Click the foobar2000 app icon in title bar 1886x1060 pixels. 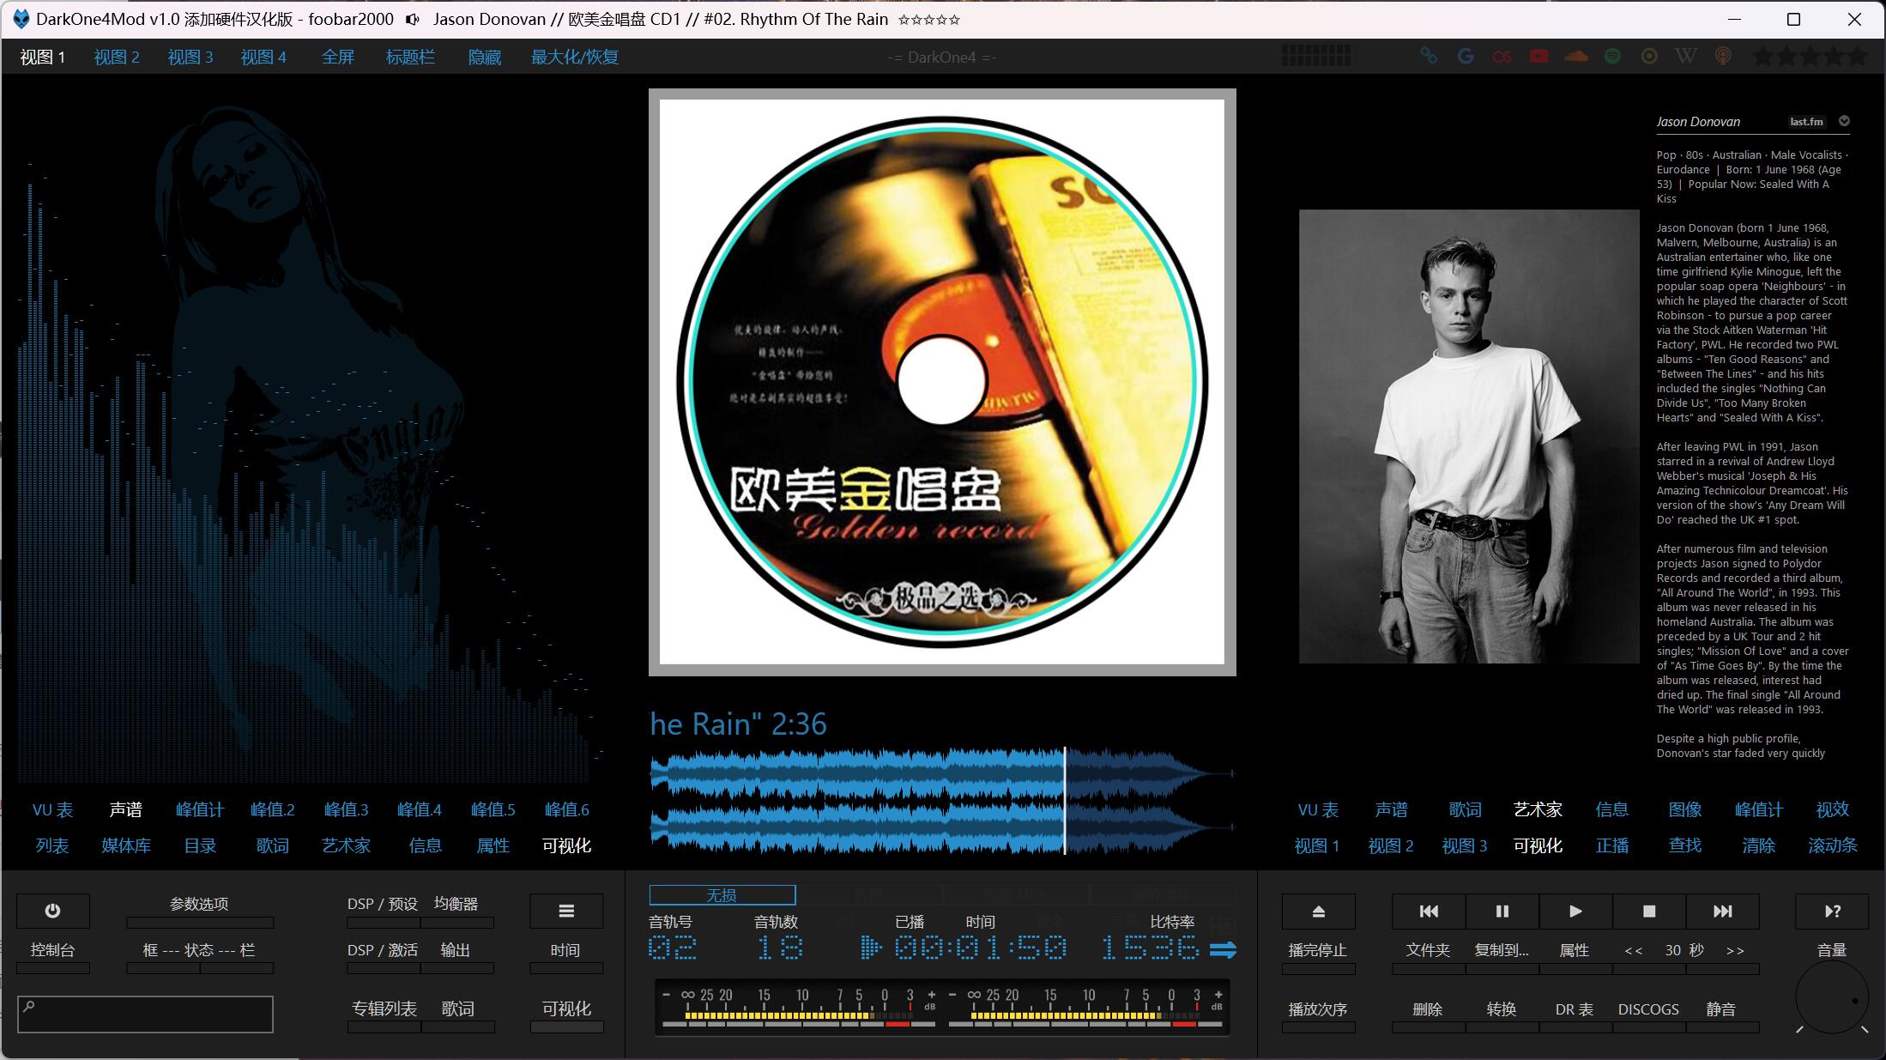pos(21,19)
